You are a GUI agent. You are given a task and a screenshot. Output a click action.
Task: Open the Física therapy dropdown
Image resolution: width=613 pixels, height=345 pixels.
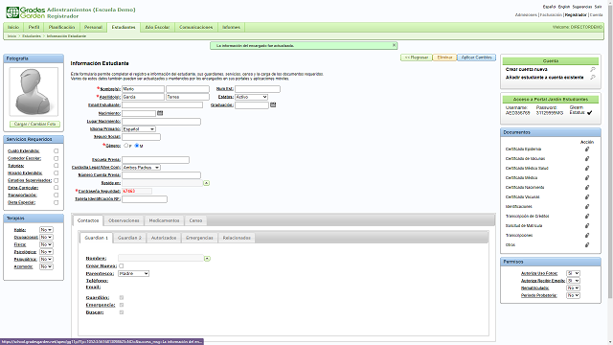[x=46, y=245]
